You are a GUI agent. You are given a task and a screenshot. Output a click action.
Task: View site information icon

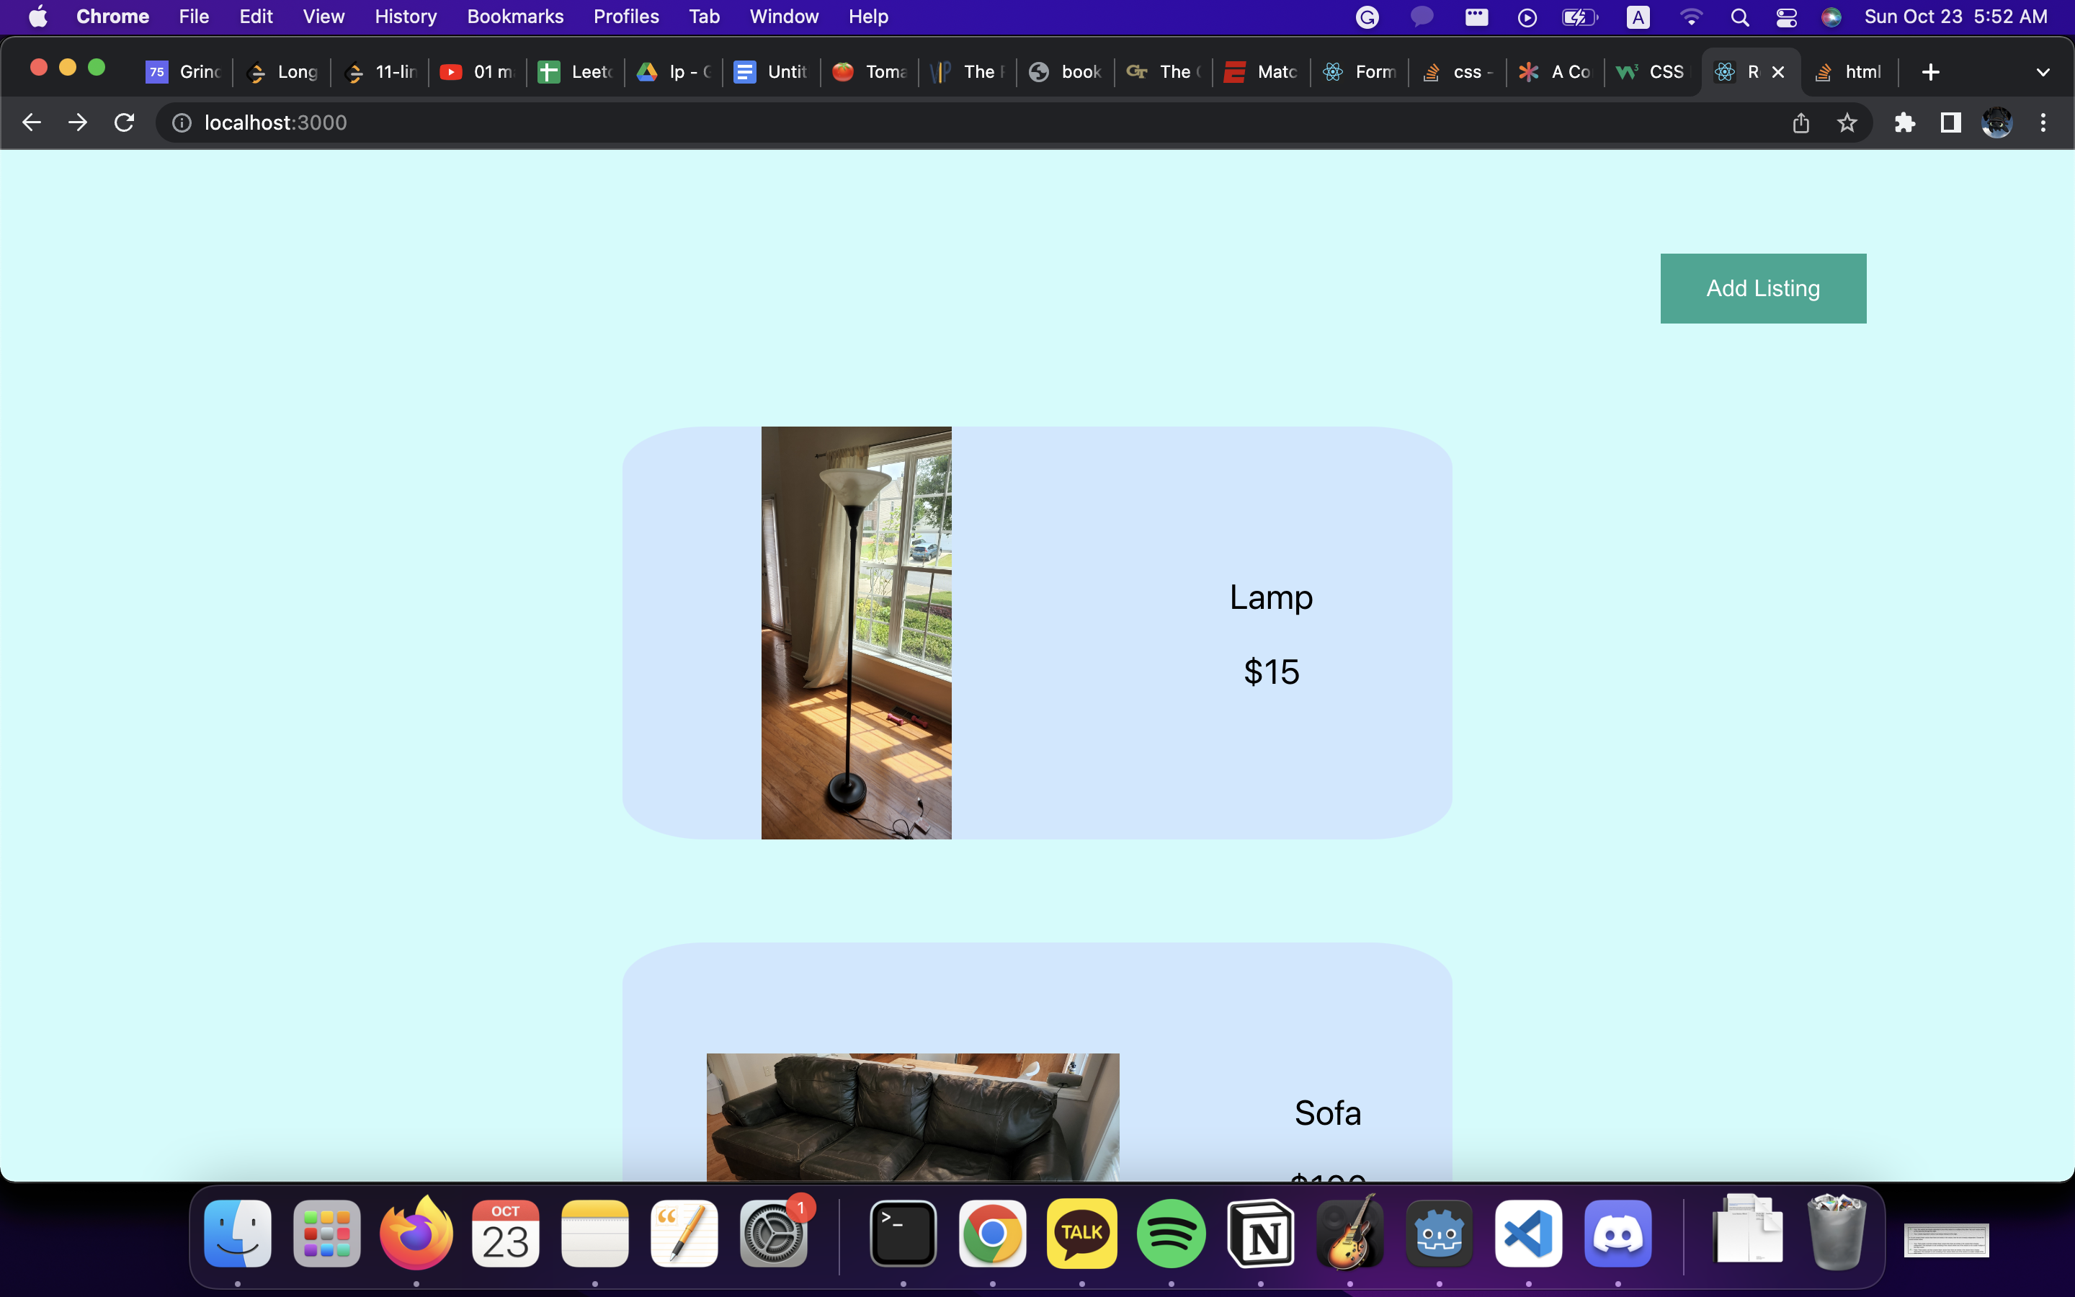pyautogui.click(x=182, y=122)
